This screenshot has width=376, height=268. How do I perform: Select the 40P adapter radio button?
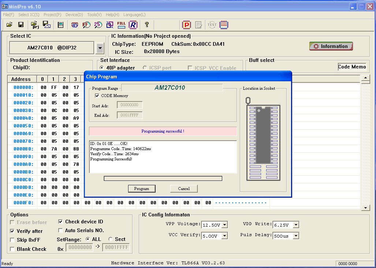pyautogui.click(x=102, y=68)
